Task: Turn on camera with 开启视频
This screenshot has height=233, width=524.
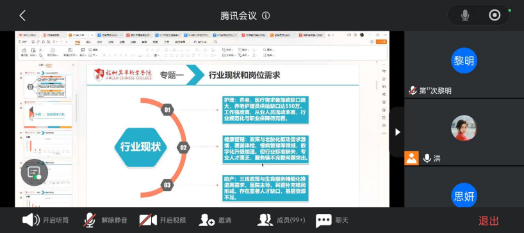Action: [x=163, y=220]
